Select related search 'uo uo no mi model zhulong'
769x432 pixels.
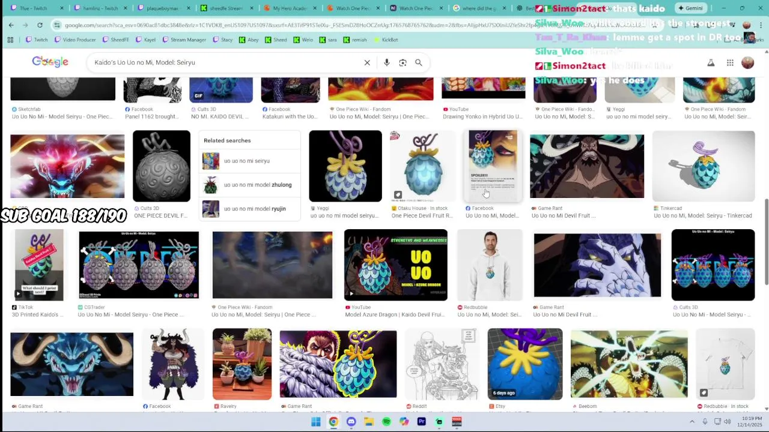tap(249, 185)
